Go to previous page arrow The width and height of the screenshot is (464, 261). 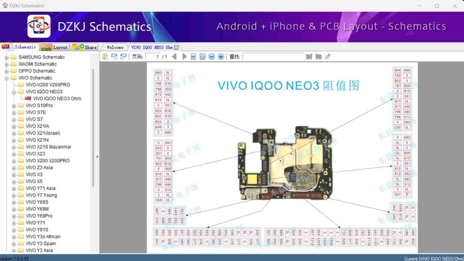[174, 57]
